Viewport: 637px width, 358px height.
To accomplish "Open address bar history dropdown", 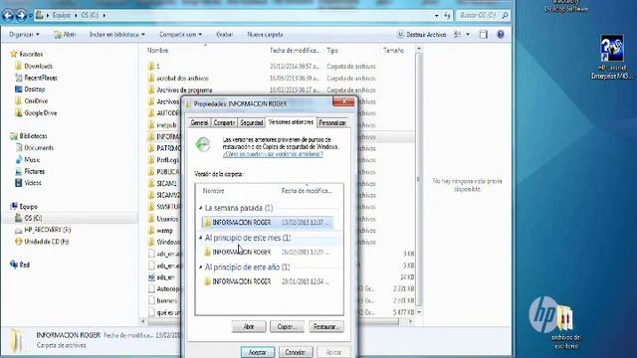I will pos(436,16).
